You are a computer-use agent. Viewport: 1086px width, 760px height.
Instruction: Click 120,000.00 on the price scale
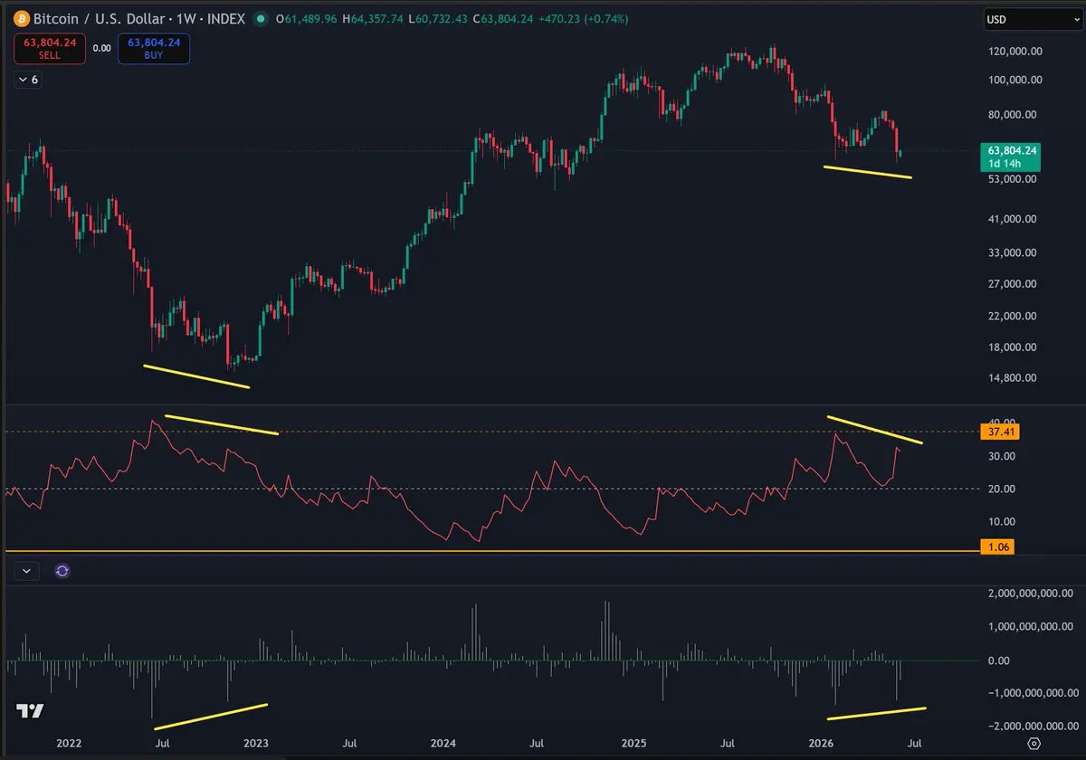(1015, 52)
